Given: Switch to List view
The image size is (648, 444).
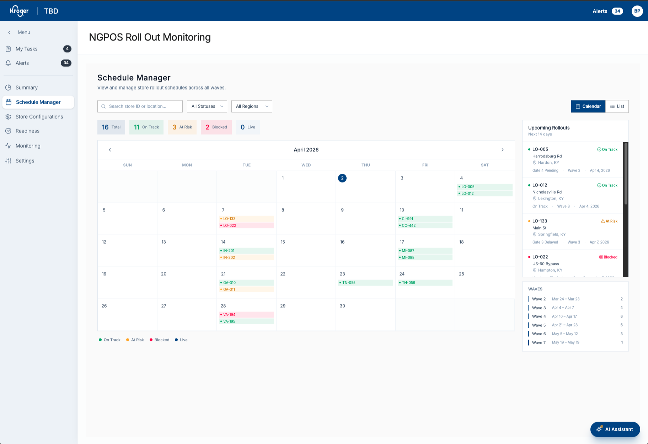Looking at the screenshot, I should (x=617, y=106).
